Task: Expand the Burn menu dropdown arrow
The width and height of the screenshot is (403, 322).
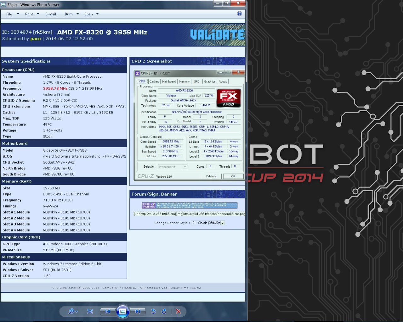Action: point(77,14)
